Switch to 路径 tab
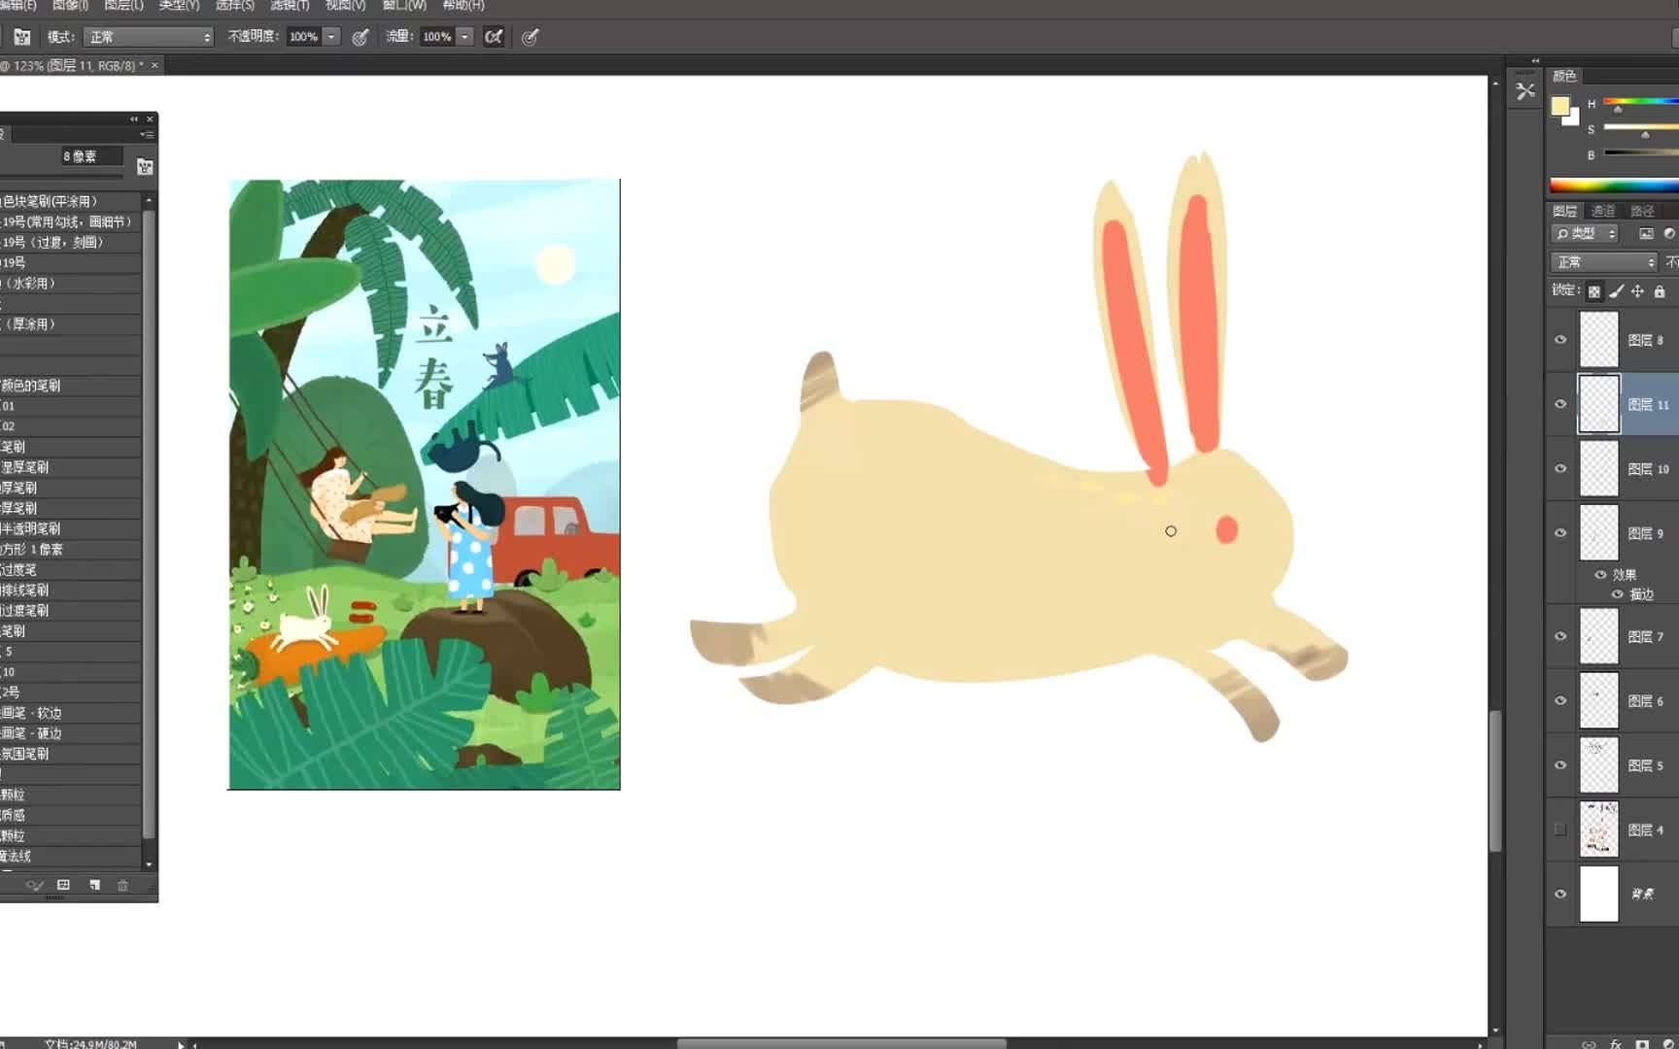 tap(1642, 211)
